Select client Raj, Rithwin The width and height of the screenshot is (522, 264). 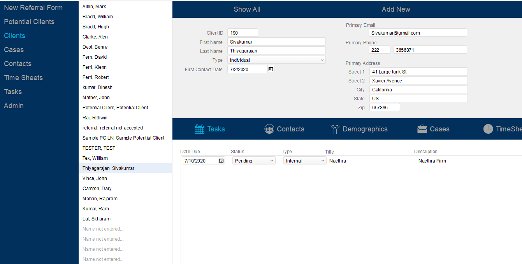(125, 118)
